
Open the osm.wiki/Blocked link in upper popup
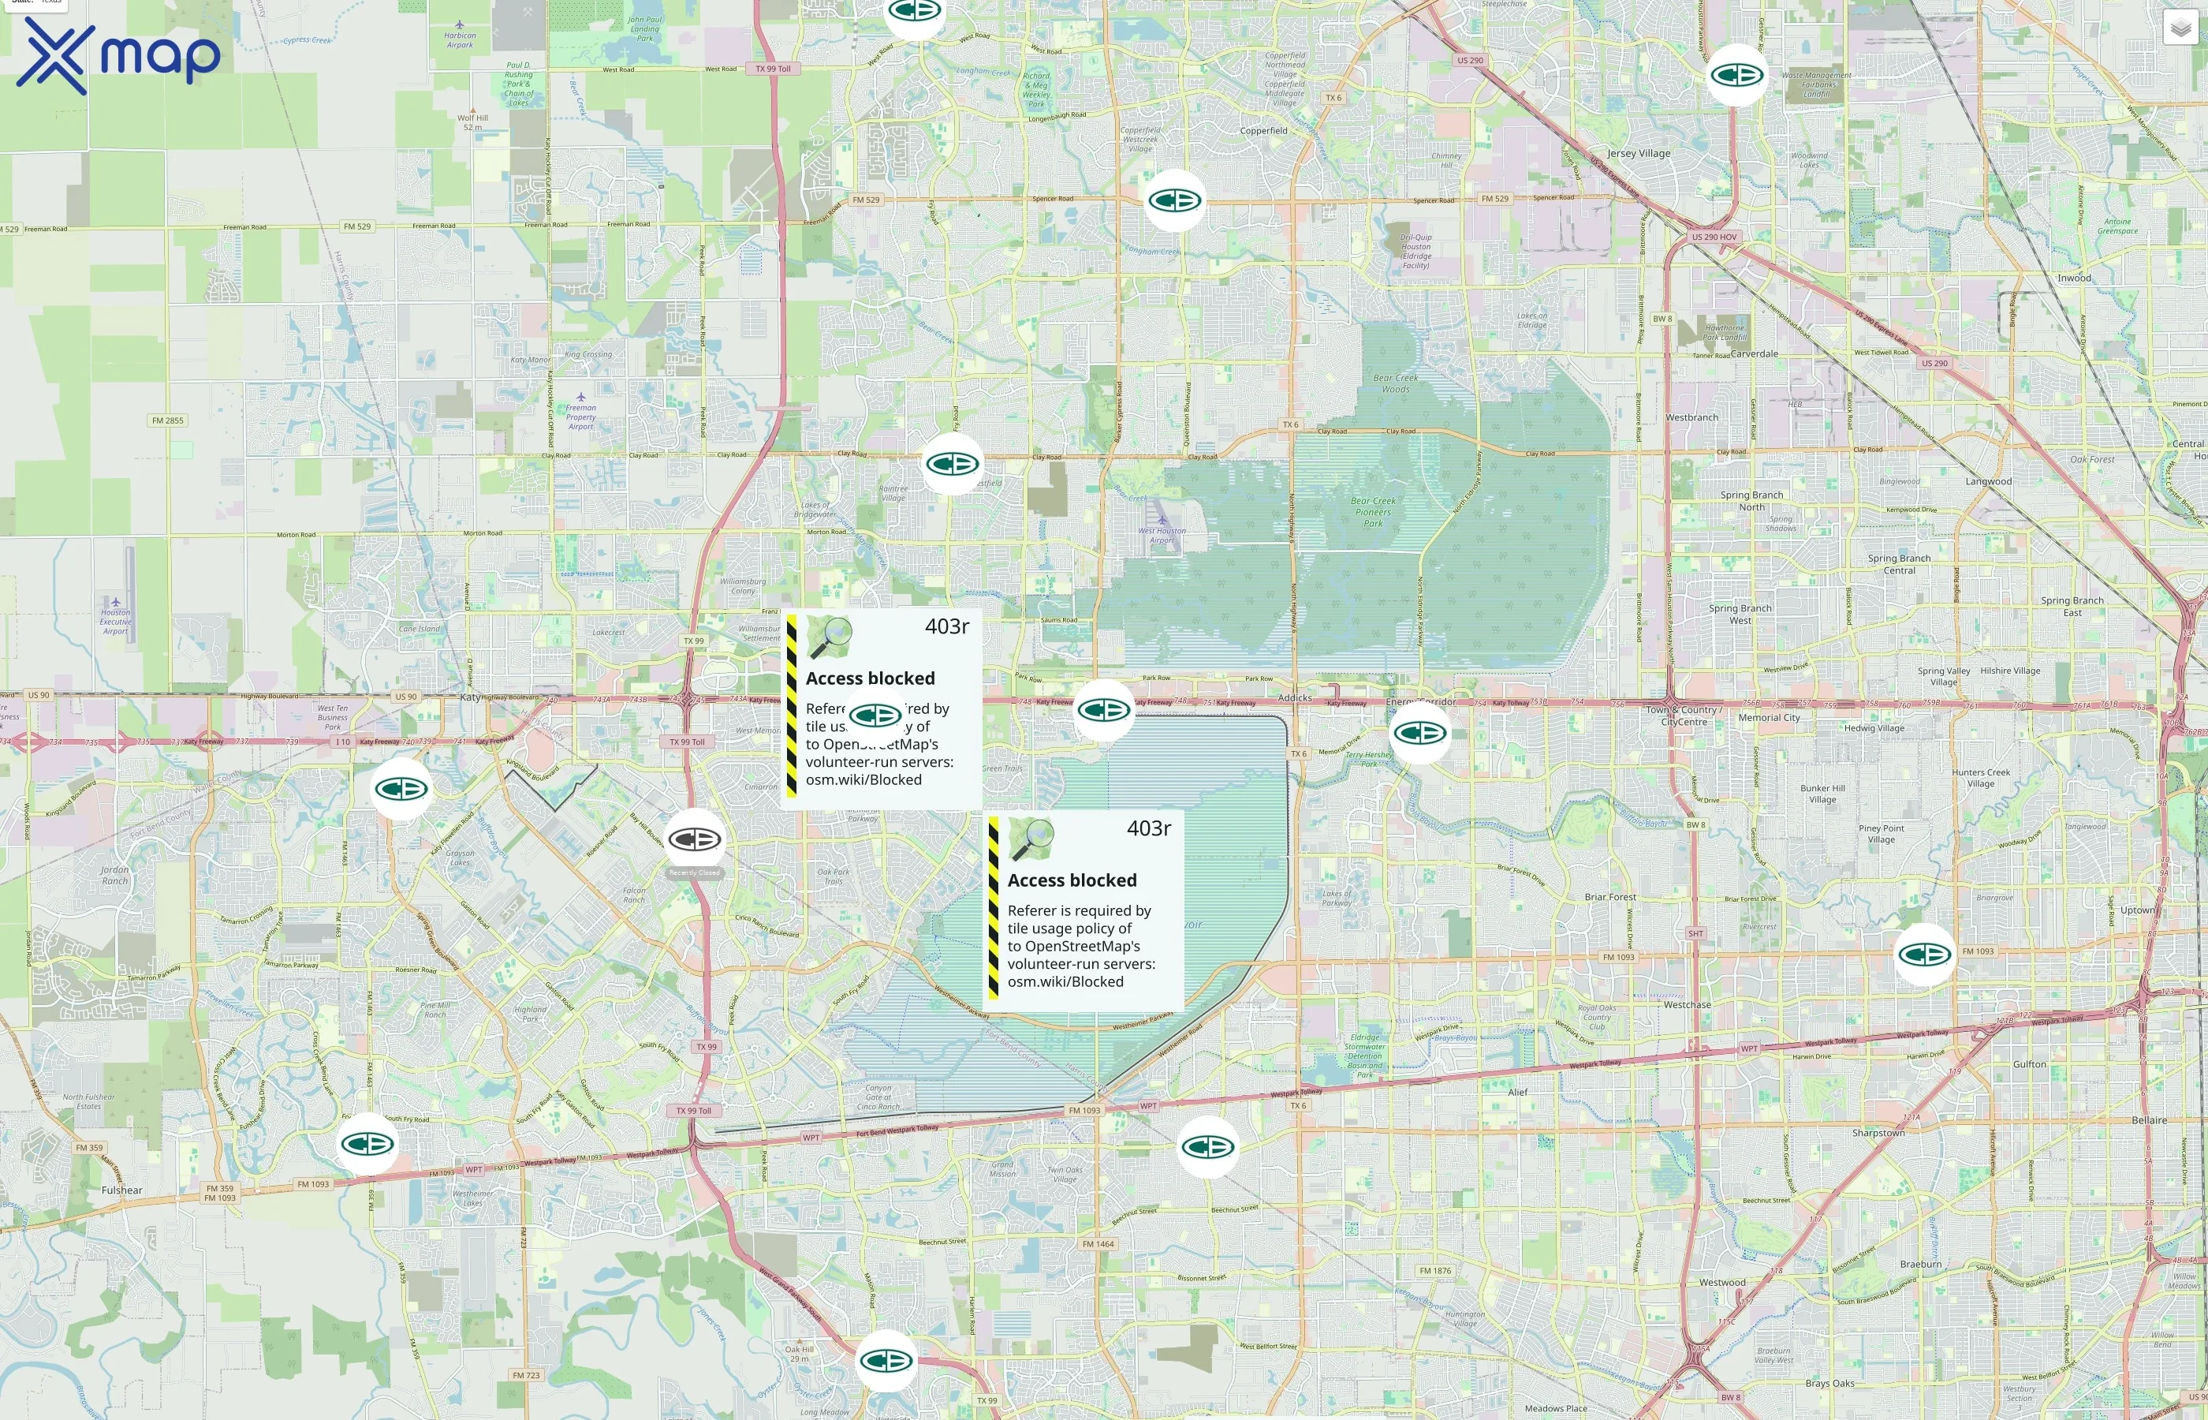tap(863, 779)
